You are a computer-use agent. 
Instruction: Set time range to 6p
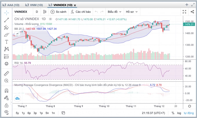29,113
